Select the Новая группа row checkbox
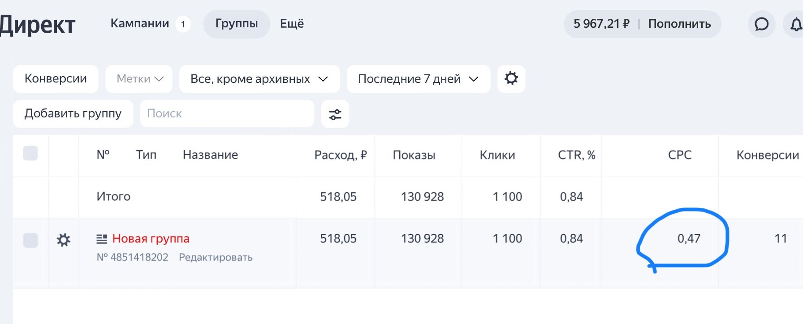The image size is (803, 324). [x=30, y=240]
